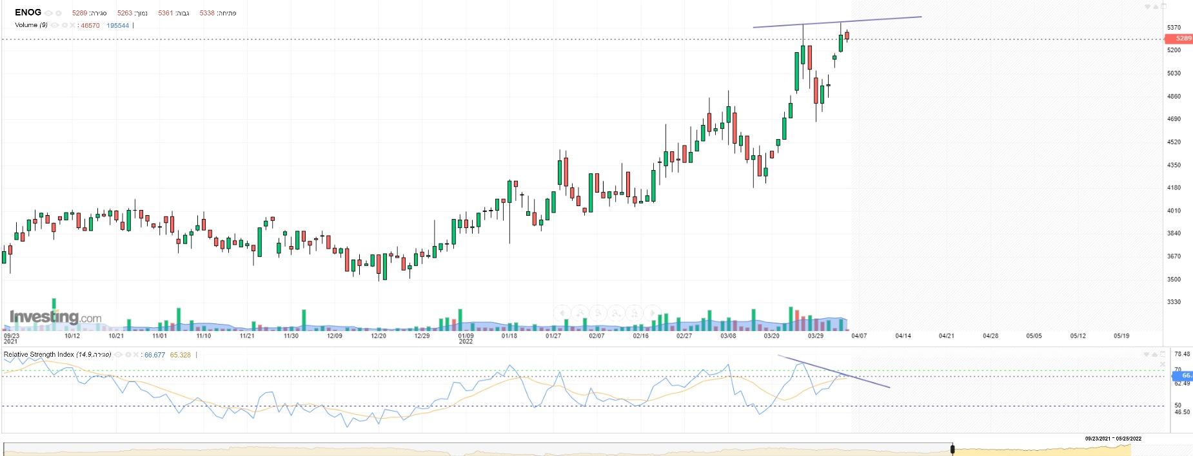Click high value 5361 in header
1193x456 pixels.
pyautogui.click(x=166, y=13)
